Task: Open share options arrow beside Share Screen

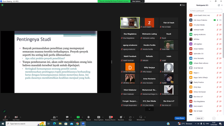Action: click(83, 117)
